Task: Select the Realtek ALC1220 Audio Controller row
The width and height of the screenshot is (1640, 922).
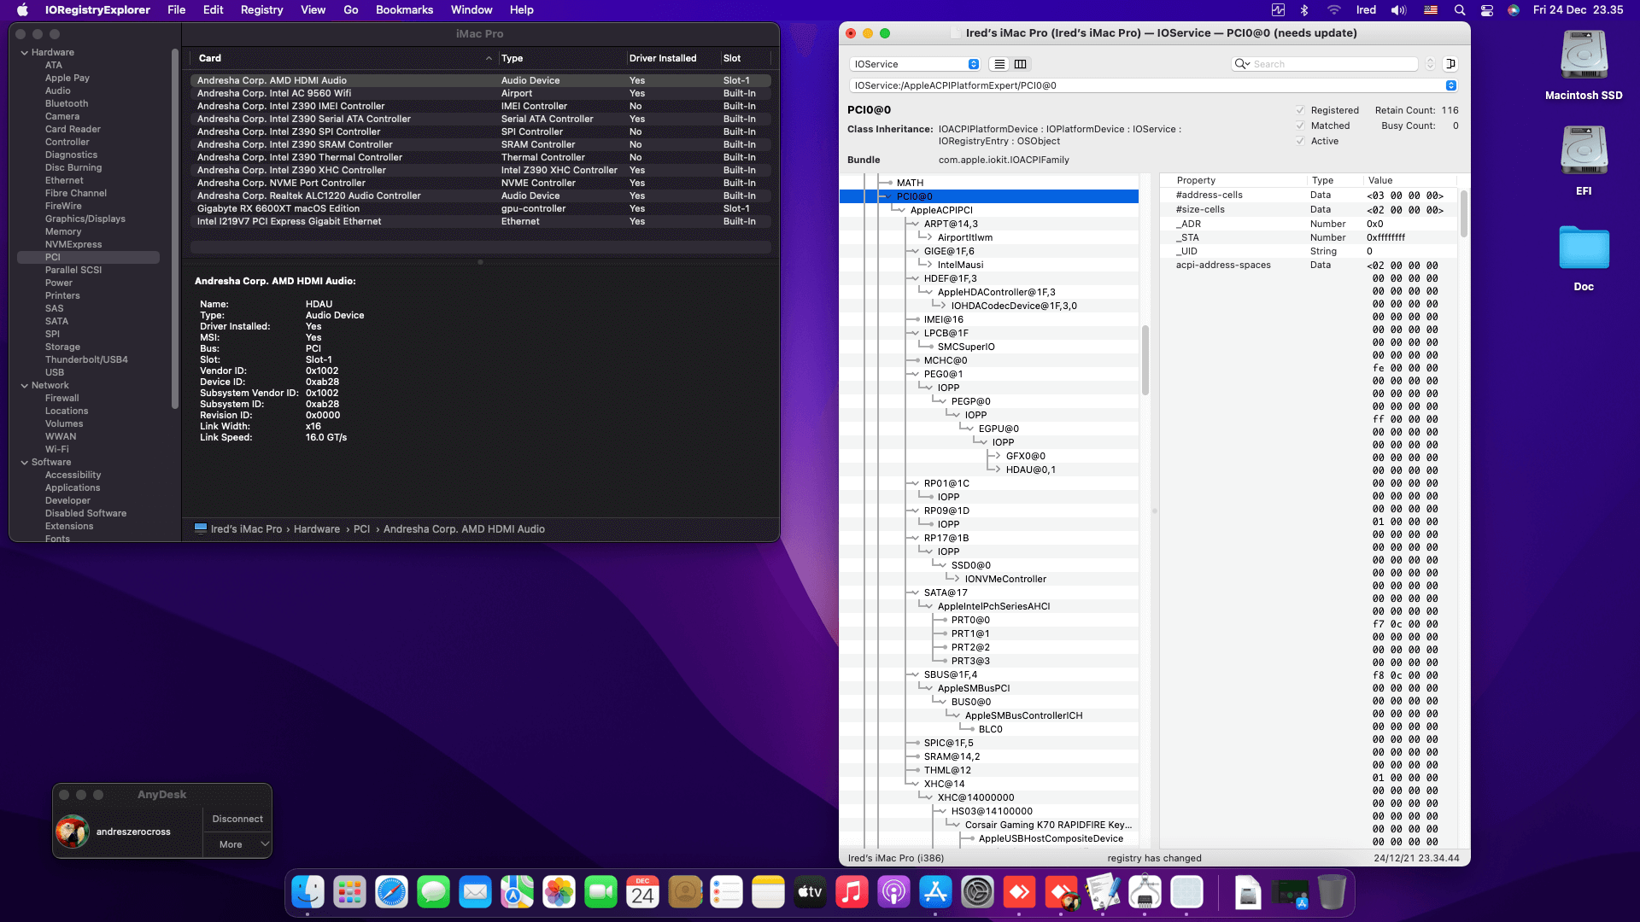Action: click(x=480, y=196)
